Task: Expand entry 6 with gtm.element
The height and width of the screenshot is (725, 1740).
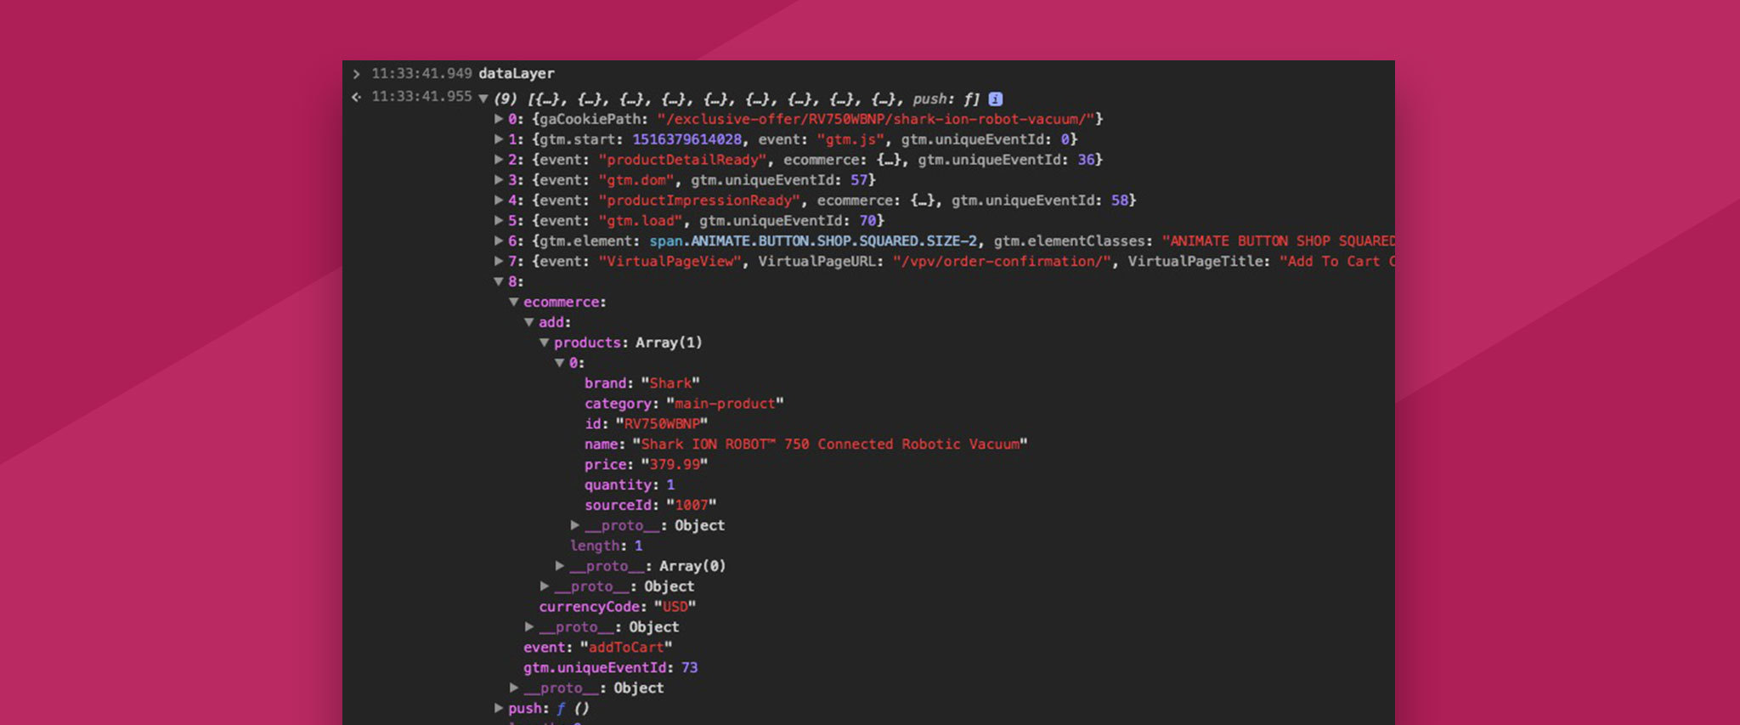Action: 499,241
